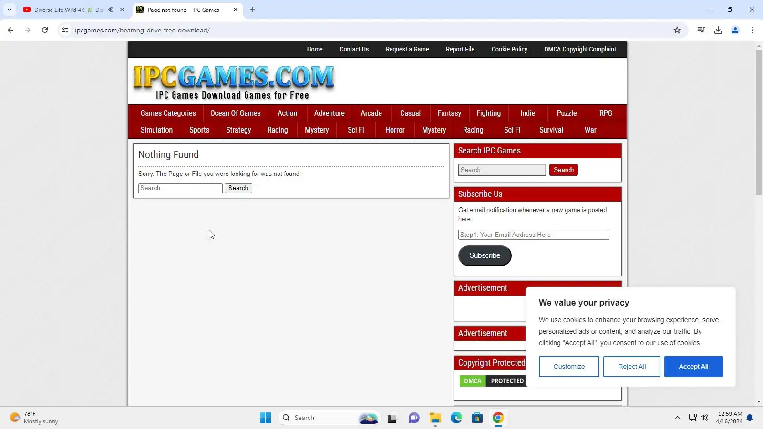Image resolution: width=763 pixels, height=429 pixels.
Task: Open Microsoft Edge from taskbar
Action: pos(456,418)
